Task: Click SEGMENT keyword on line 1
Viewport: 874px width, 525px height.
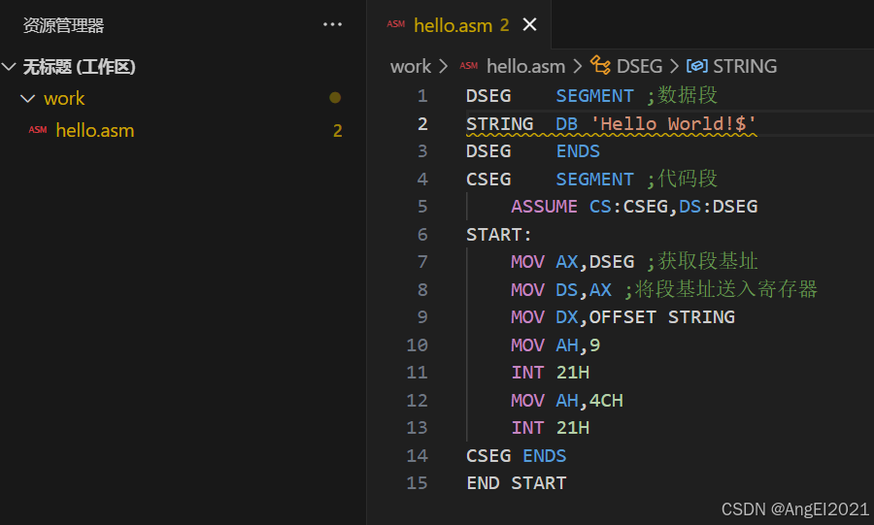Action: [594, 96]
